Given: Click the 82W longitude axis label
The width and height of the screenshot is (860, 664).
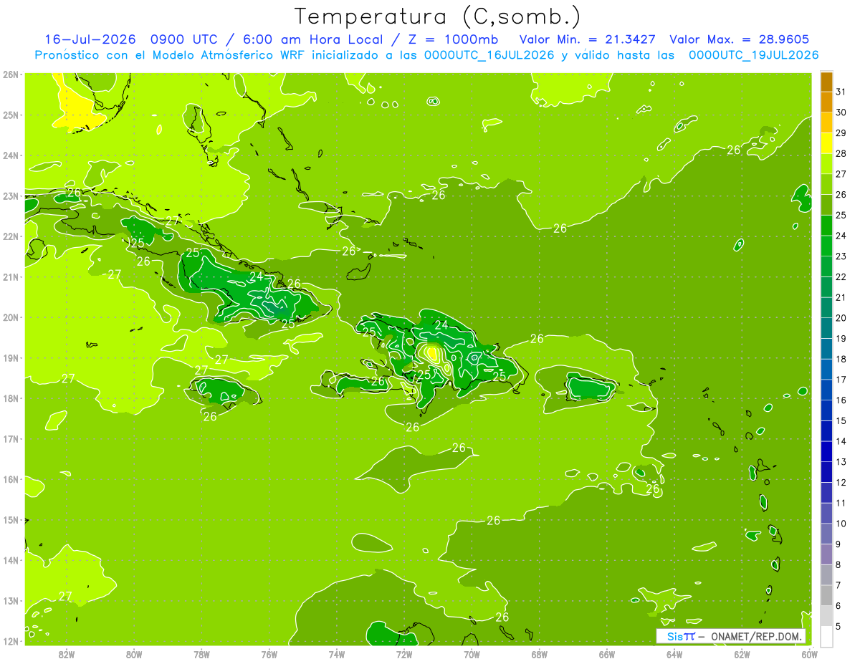Looking at the screenshot, I should click(66, 654).
